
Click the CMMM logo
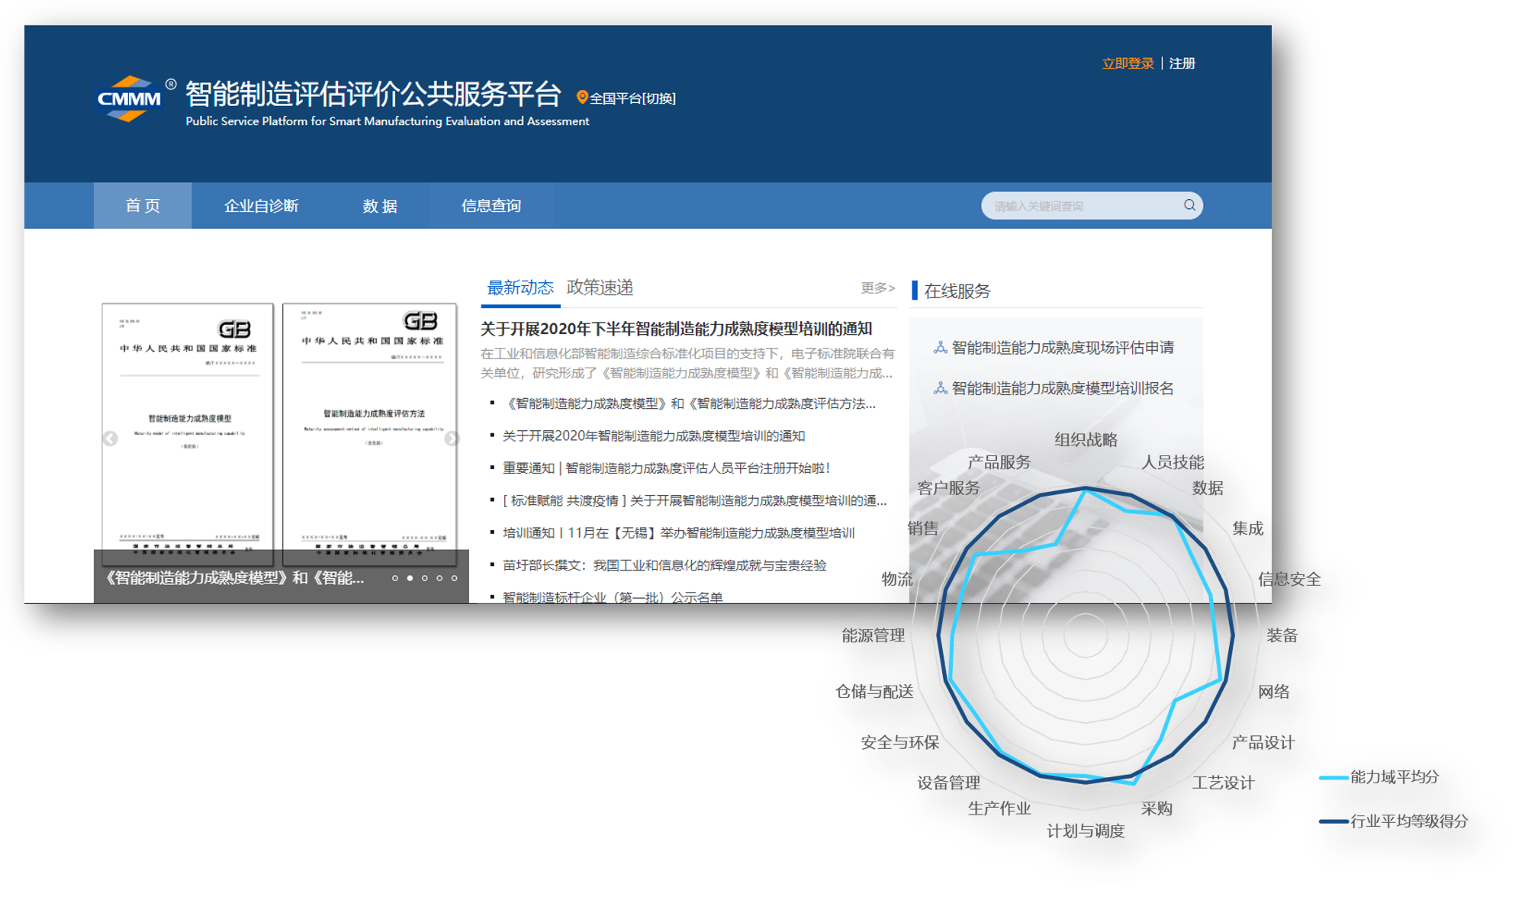(x=130, y=98)
